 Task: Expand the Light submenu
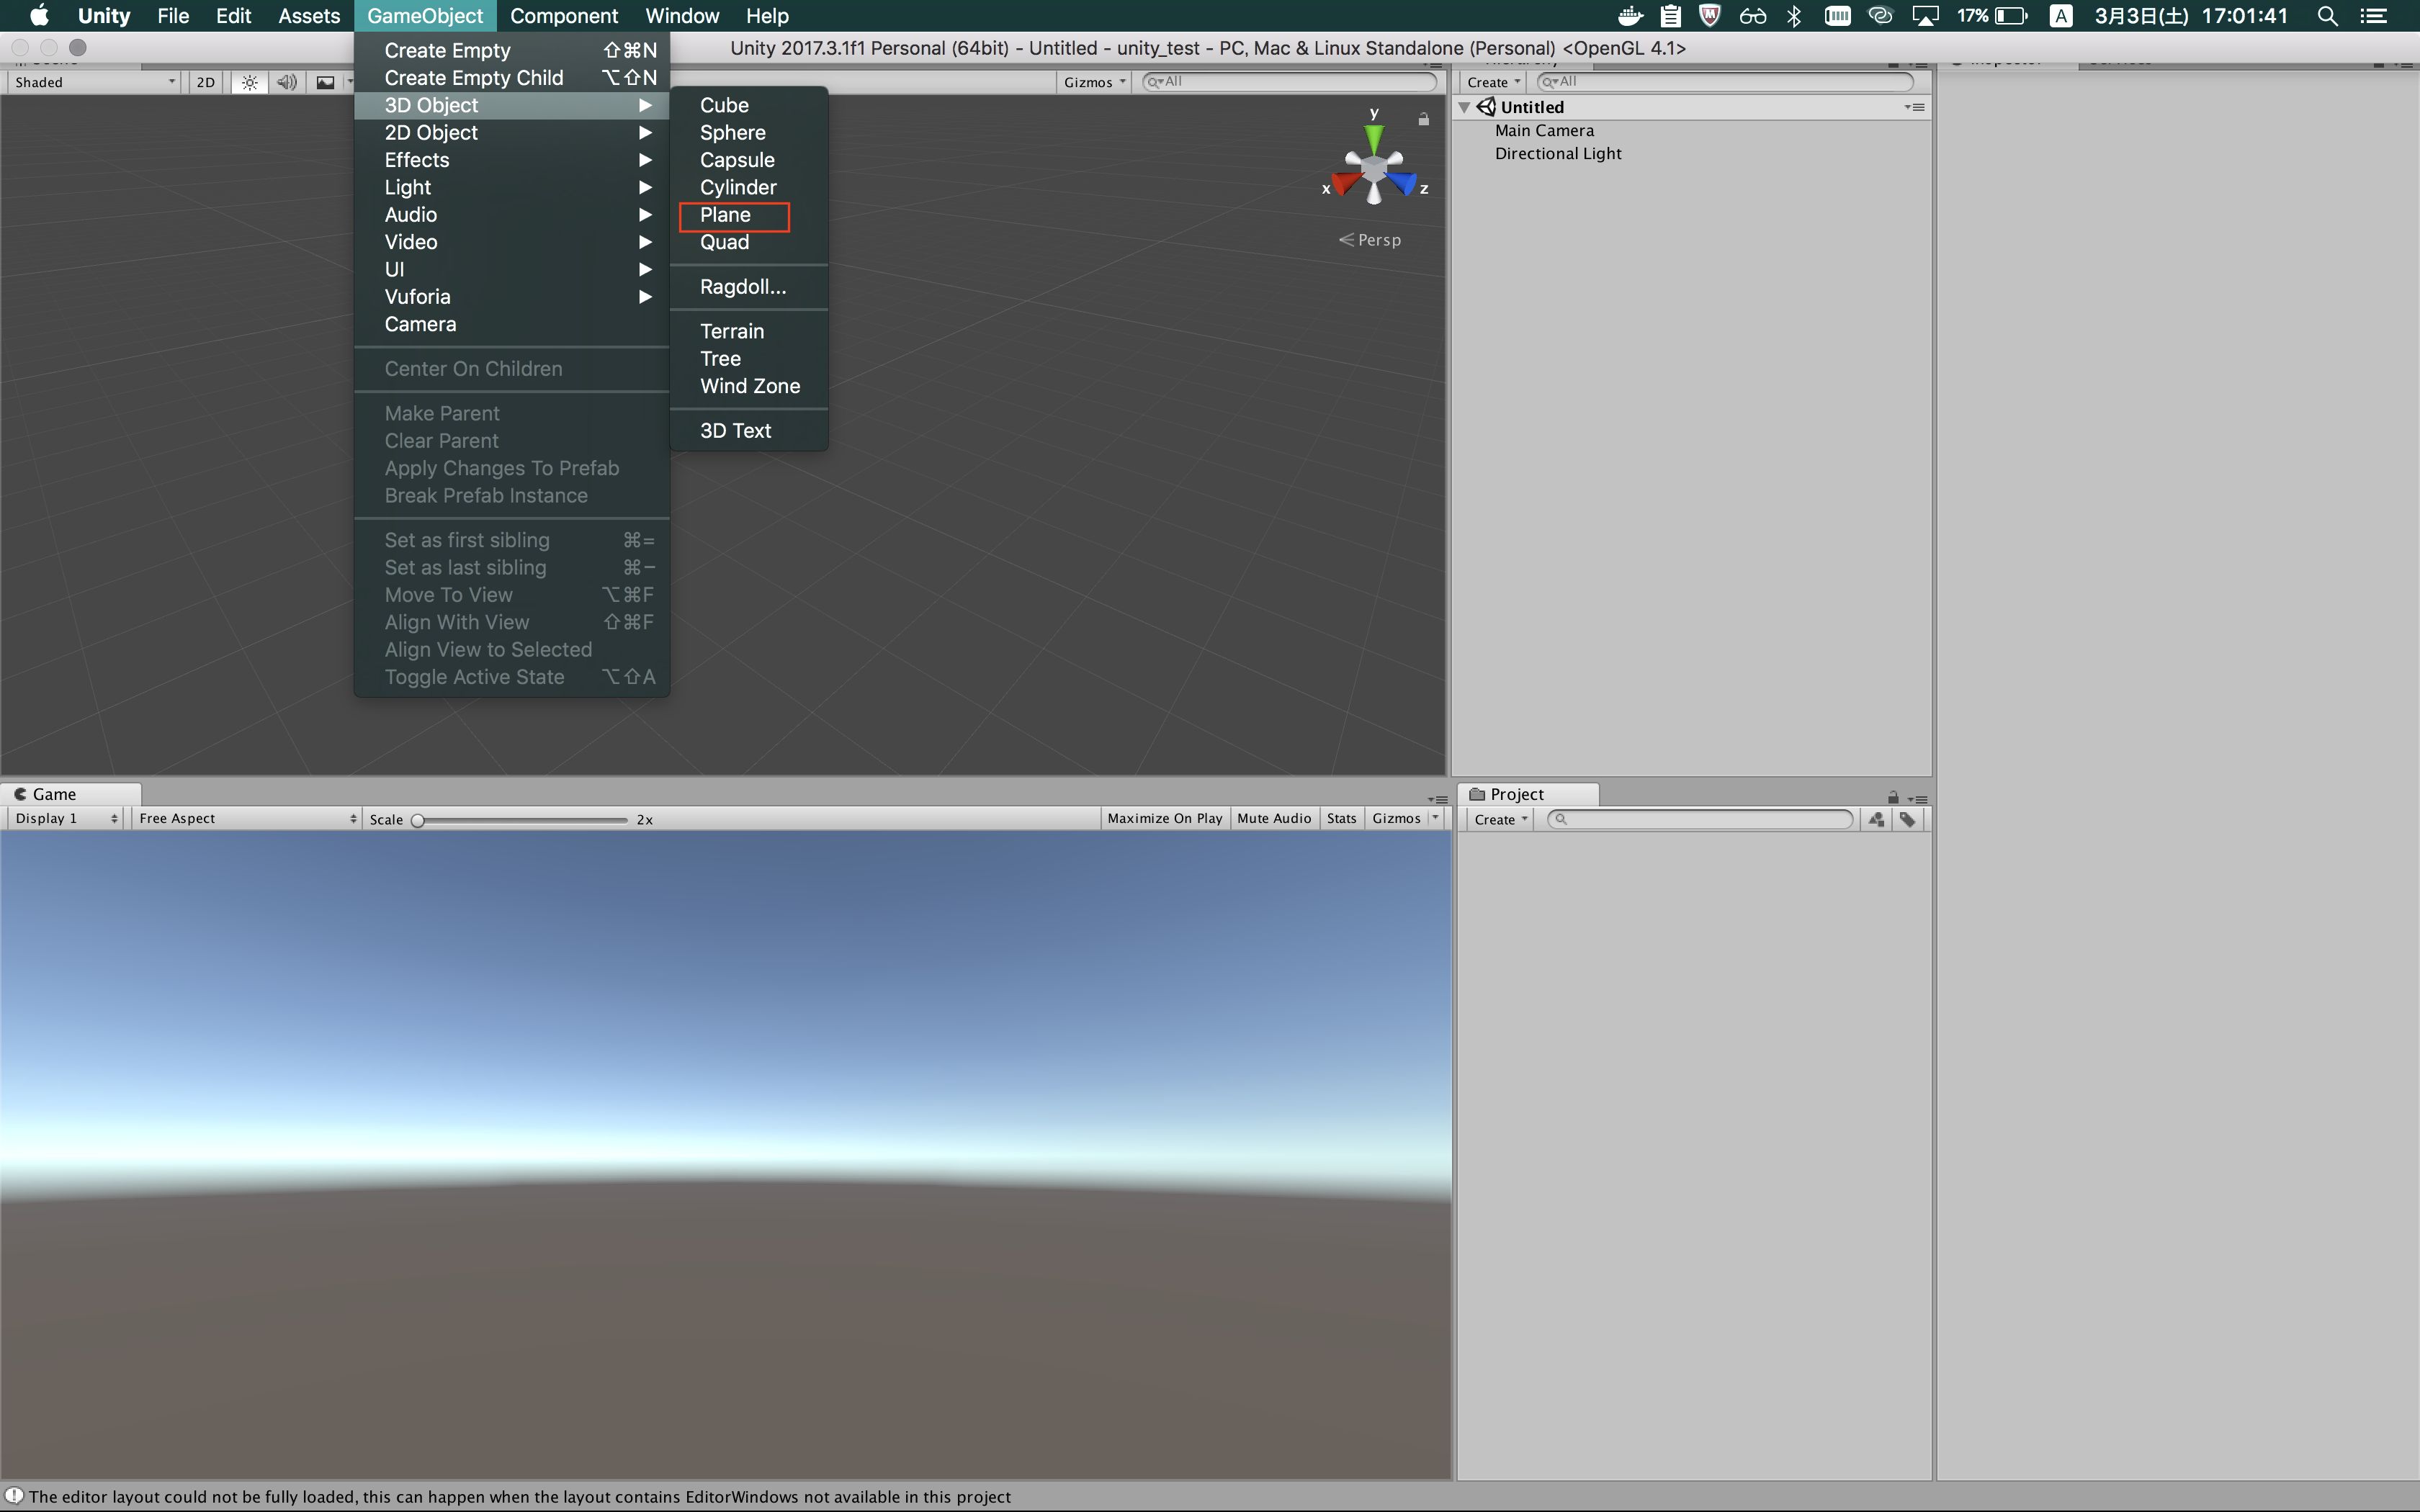512,187
